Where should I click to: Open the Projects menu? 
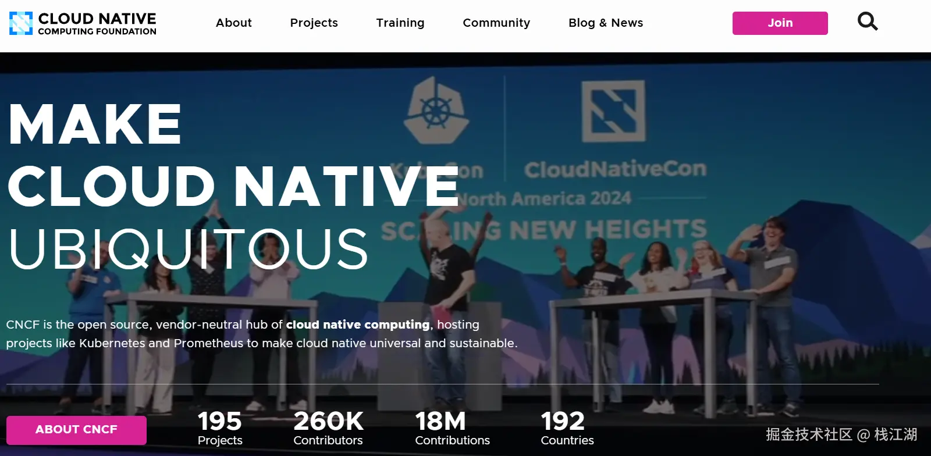tap(314, 23)
